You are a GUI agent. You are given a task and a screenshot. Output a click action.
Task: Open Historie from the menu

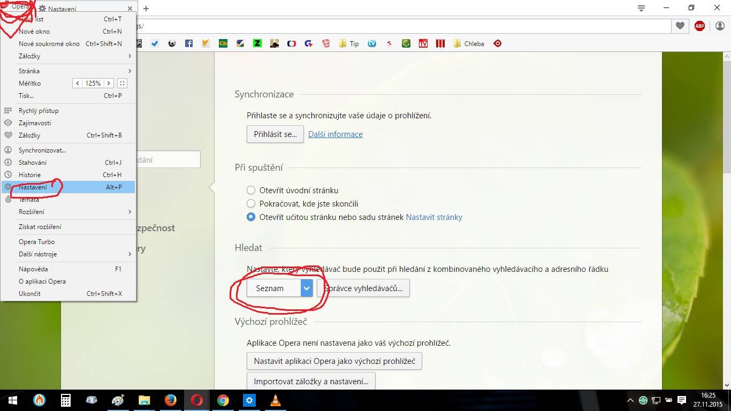[68, 175]
